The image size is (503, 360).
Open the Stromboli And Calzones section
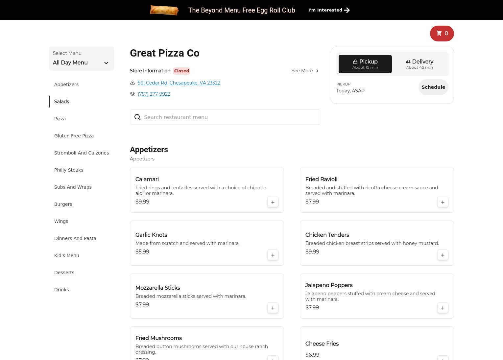[82, 153]
